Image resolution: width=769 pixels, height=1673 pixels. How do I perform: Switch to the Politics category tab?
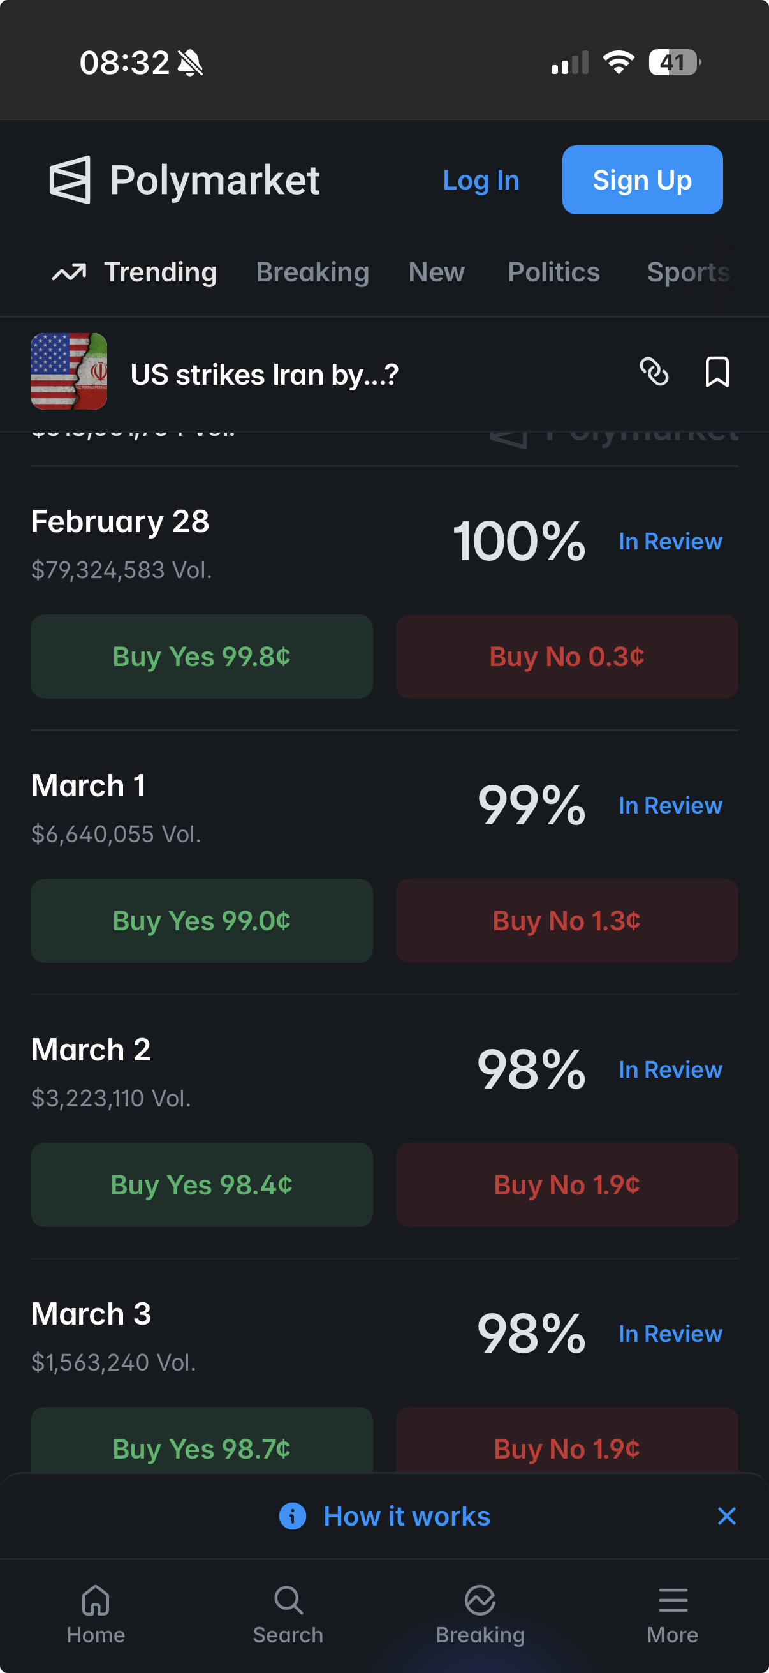tap(553, 272)
